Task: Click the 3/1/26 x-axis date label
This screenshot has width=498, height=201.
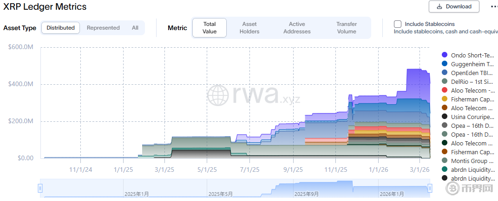Action: (419, 170)
